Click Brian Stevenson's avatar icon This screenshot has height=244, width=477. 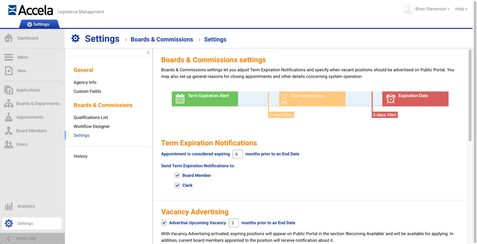coord(408,9)
